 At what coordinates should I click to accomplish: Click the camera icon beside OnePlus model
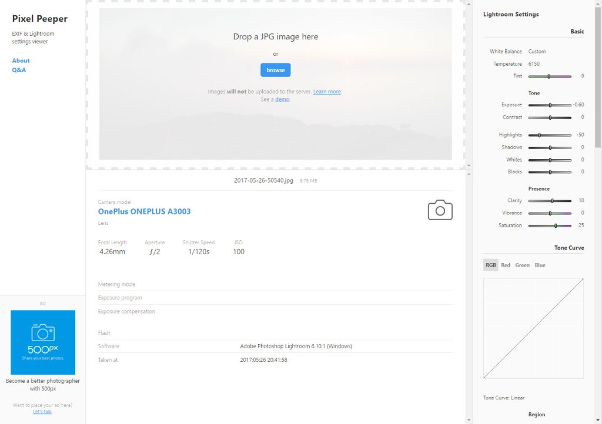coord(440,210)
